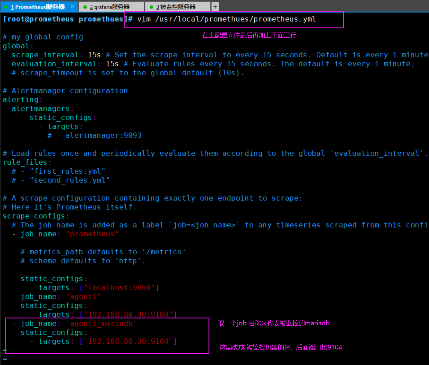This screenshot has height=365, width=429.
Task: Place cursor on the 'global:' line
Action: 18,46
